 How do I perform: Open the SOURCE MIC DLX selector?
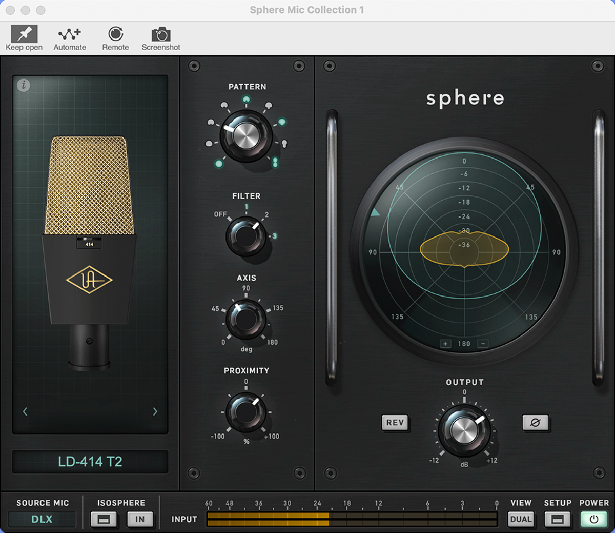[42, 519]
